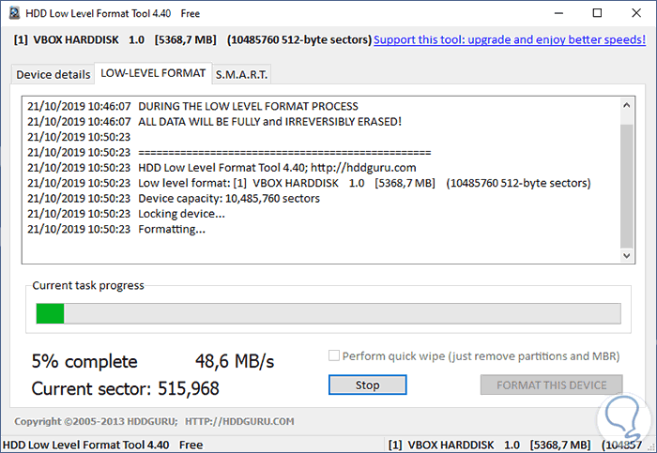
Task: Select the LOW-LEVEL FORMAT tab
Action: point(152,73)
